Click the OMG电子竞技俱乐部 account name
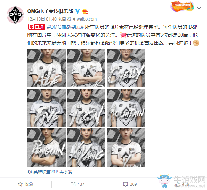The image size is (207, 190). (x=50, y=11)
